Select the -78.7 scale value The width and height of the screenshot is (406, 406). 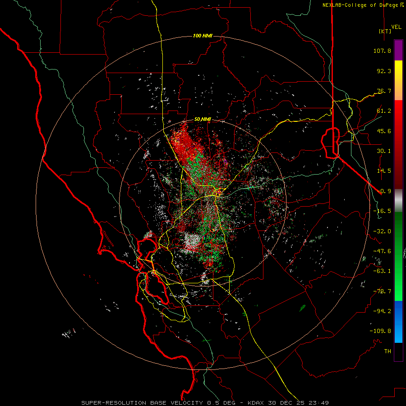coord(382,291)
